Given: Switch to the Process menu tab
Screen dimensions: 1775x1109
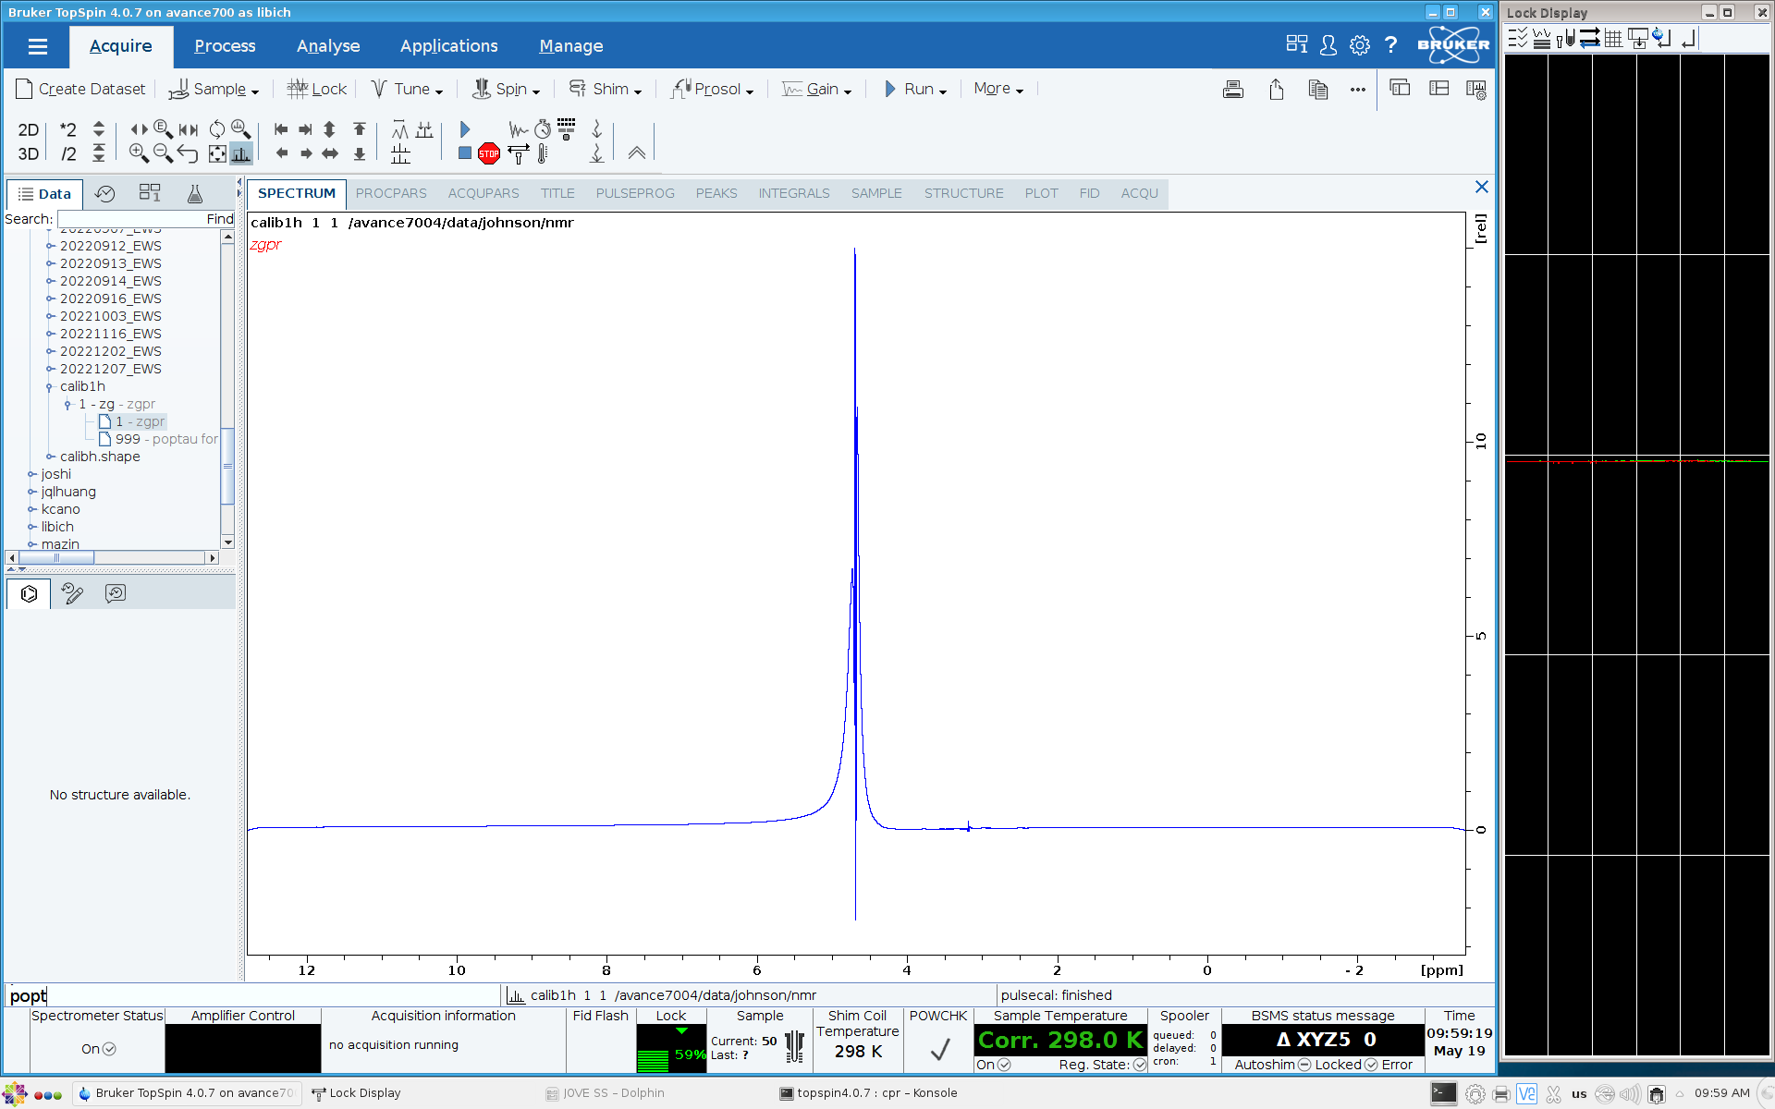Looking at the screenshot, I should click(225, 46).
